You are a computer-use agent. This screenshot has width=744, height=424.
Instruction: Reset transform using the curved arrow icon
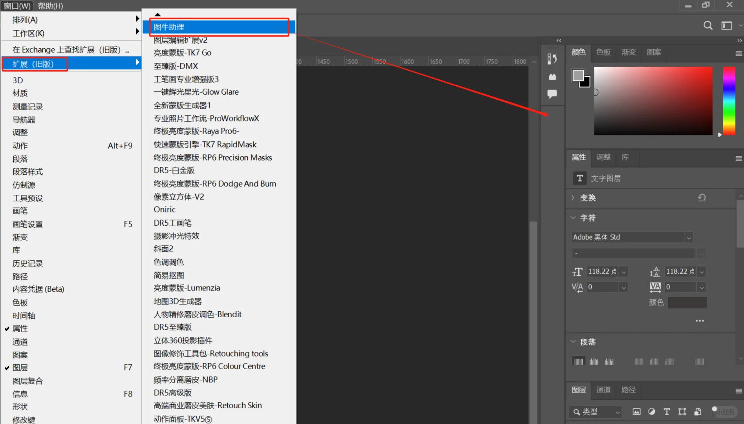pos(702,197)
